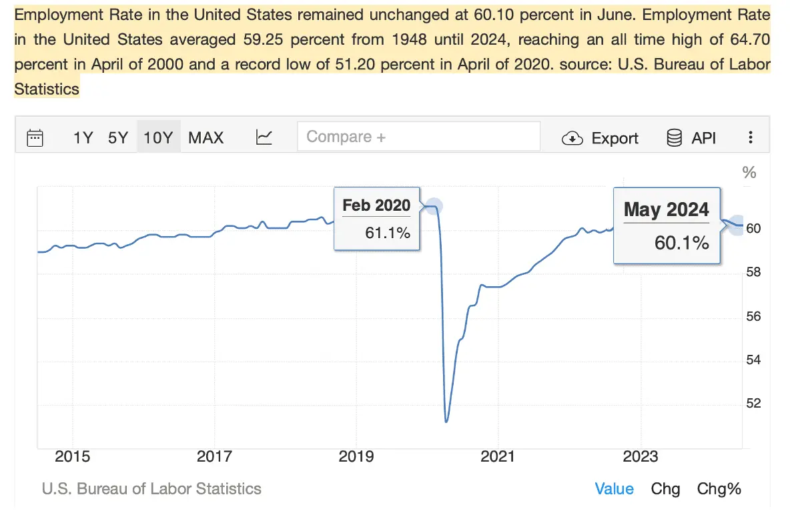Click the May 2024 endpoint marker
790x515 pixels.
pos(737,224)
